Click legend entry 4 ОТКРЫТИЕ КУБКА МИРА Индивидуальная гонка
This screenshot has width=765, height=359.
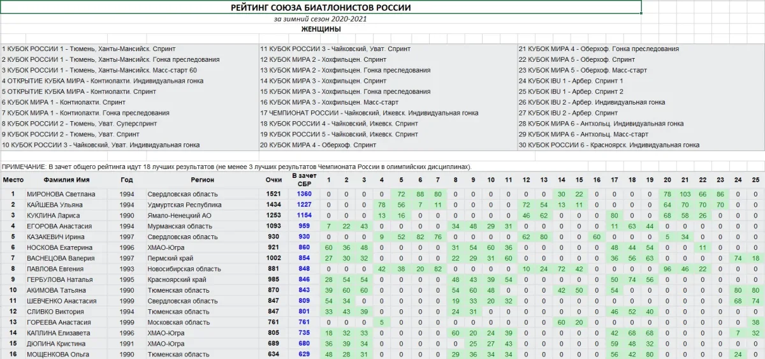(x=103, y=81)
